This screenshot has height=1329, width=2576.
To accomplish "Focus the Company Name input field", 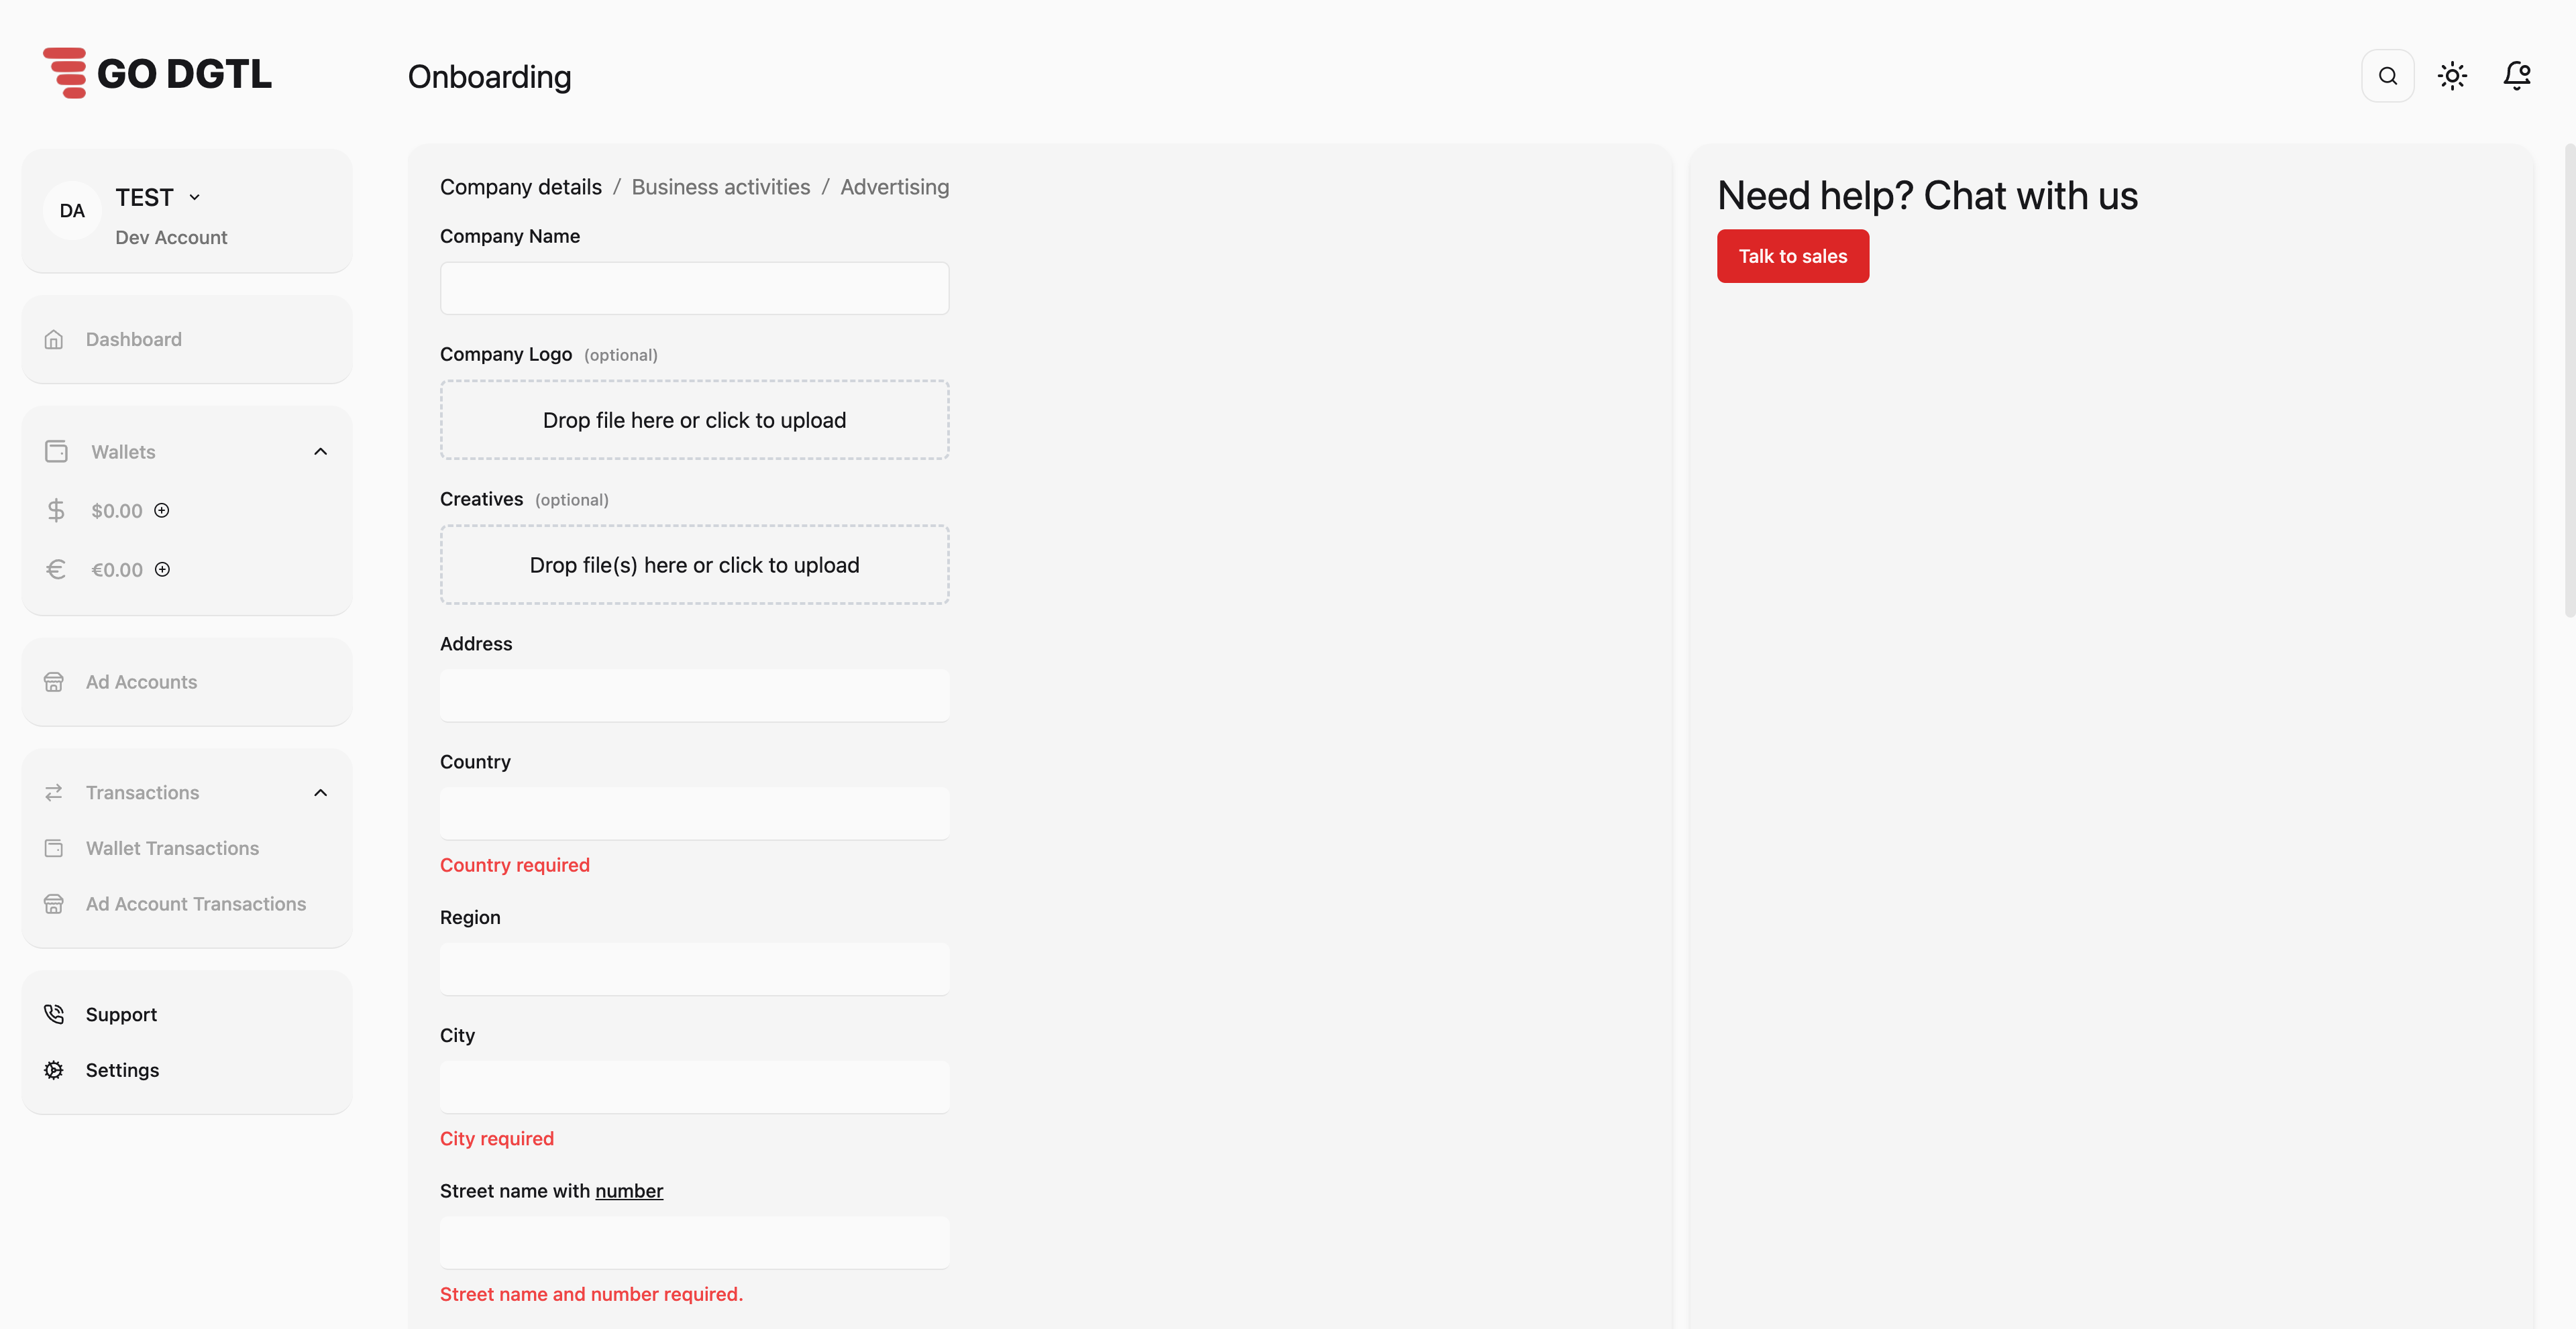I will [x=694, y=289].
